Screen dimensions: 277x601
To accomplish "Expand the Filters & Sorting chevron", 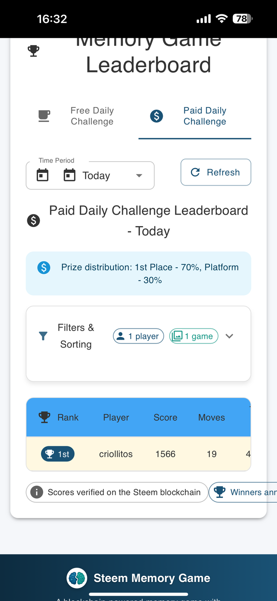I will coord(229,336).
